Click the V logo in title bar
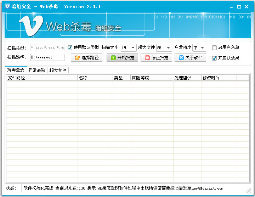The height and width of the screenshot is (197, 255). pos(7,6)
